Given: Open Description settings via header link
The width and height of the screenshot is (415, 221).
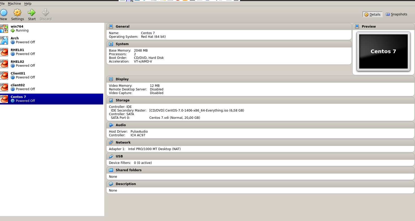Looking at the screenshot, I should pos(126,184).
